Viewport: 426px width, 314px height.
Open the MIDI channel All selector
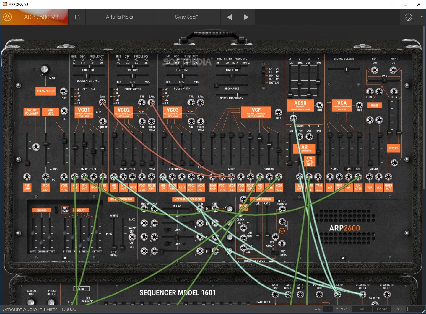coord(362,309)
